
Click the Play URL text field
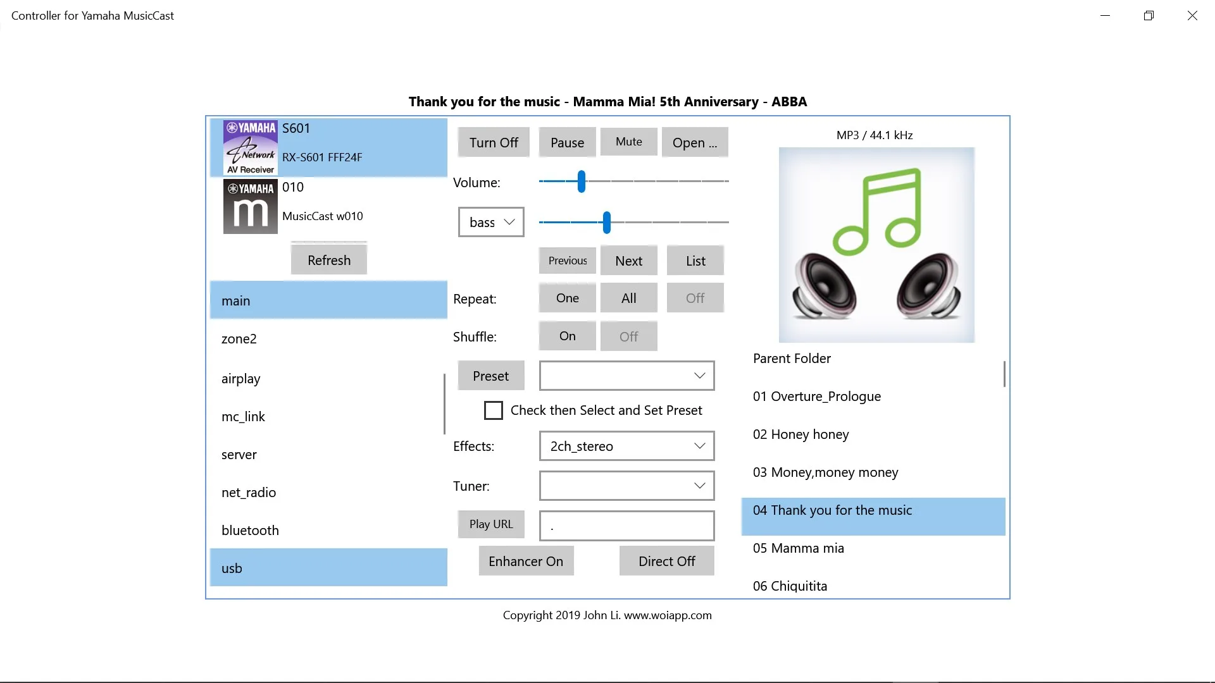(627, 526)
